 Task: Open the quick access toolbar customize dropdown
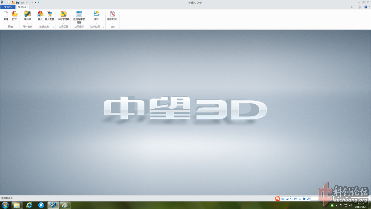click(36, 2)
